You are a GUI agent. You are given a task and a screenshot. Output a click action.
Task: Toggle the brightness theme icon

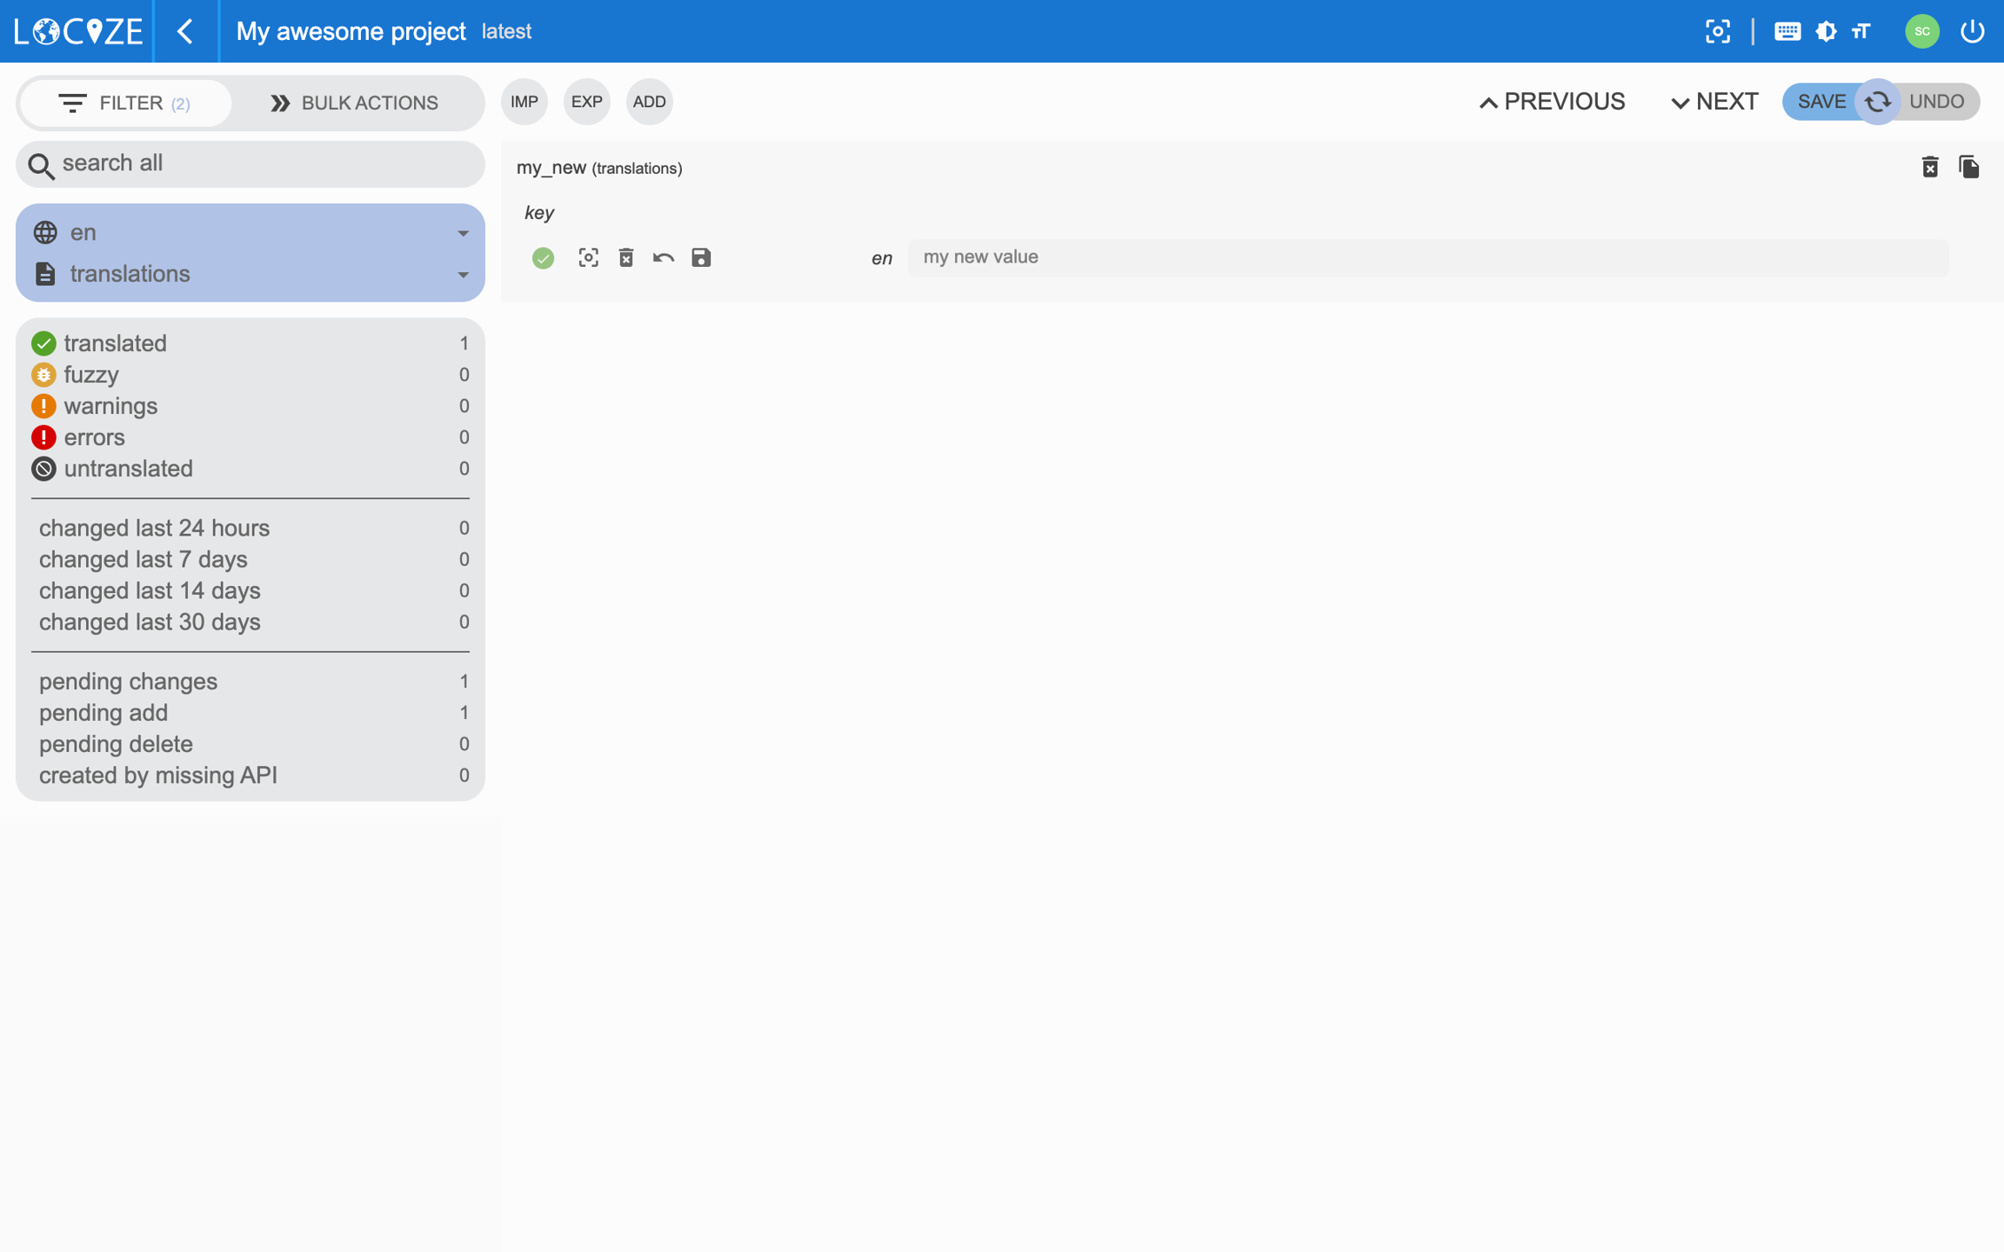click(1826, 31)
